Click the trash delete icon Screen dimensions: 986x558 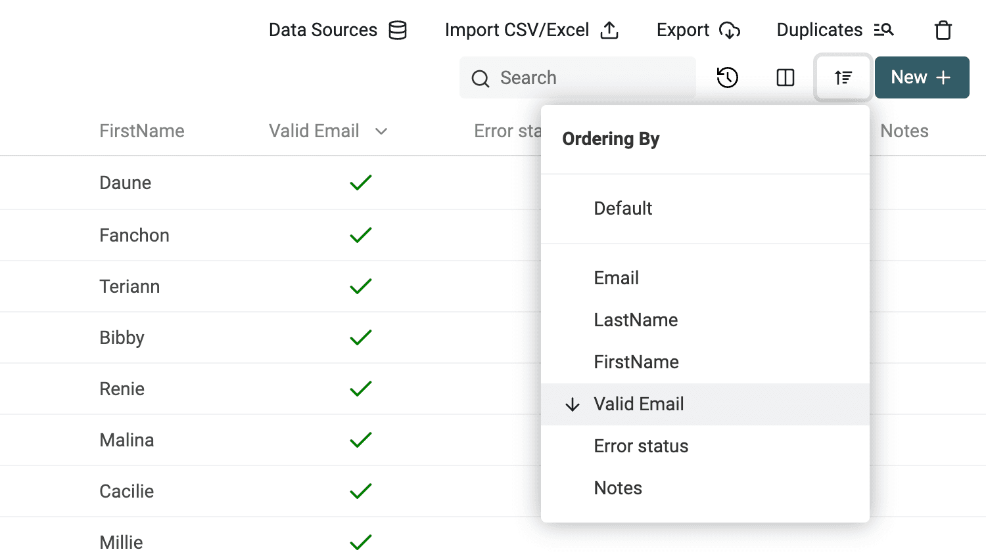point(943,30)
